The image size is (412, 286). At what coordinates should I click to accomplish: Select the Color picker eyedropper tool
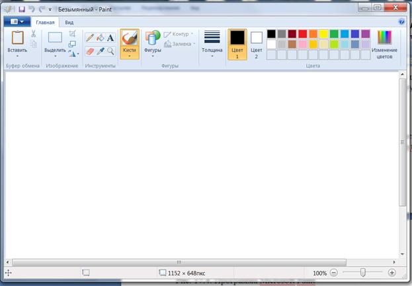[101, 51]
